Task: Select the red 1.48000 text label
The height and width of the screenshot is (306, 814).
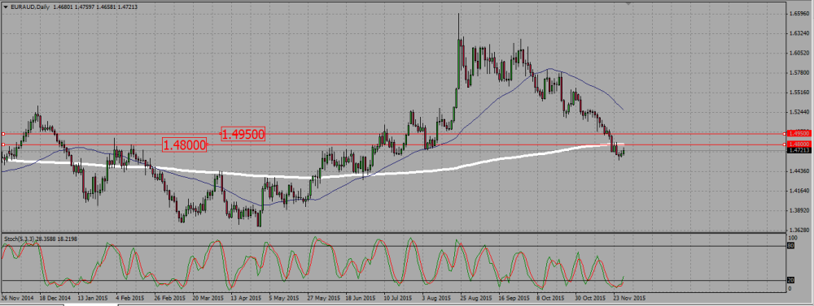Action: (x=185, y=145)
